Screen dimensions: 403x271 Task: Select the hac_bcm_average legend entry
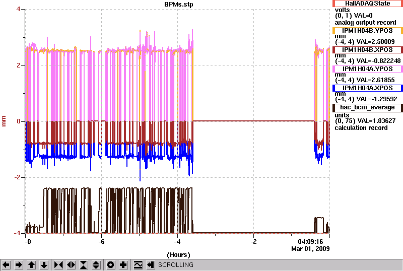click(368, 107)
